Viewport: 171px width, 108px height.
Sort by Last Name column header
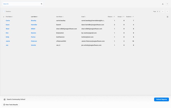coord(34,17)
